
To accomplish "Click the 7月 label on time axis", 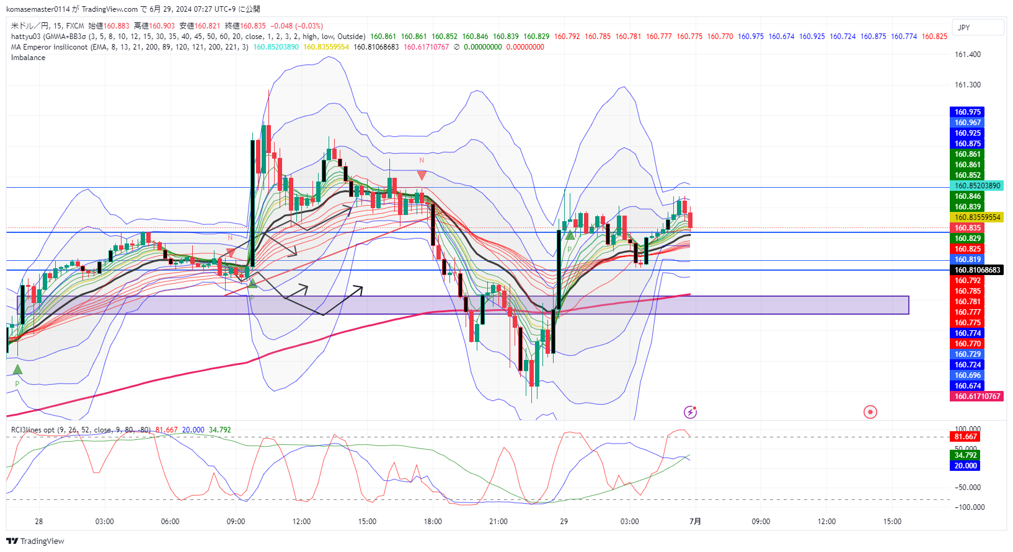I will coord(696,522).
